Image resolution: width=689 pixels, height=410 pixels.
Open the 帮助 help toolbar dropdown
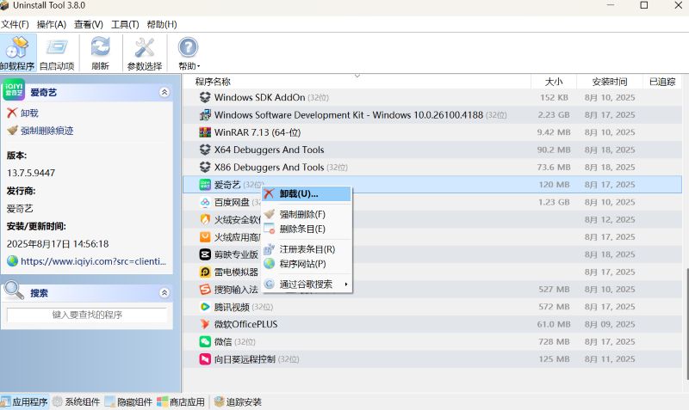(189, 53)
